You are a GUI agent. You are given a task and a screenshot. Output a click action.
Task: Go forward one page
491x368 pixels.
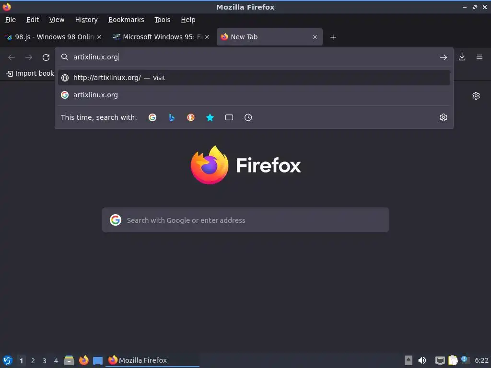[x=28, y=57]
